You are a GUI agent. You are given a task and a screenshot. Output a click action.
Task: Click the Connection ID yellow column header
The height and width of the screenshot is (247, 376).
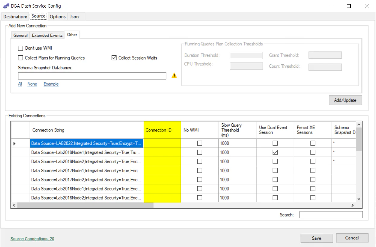pyautogui.click(x=162, y=130)
